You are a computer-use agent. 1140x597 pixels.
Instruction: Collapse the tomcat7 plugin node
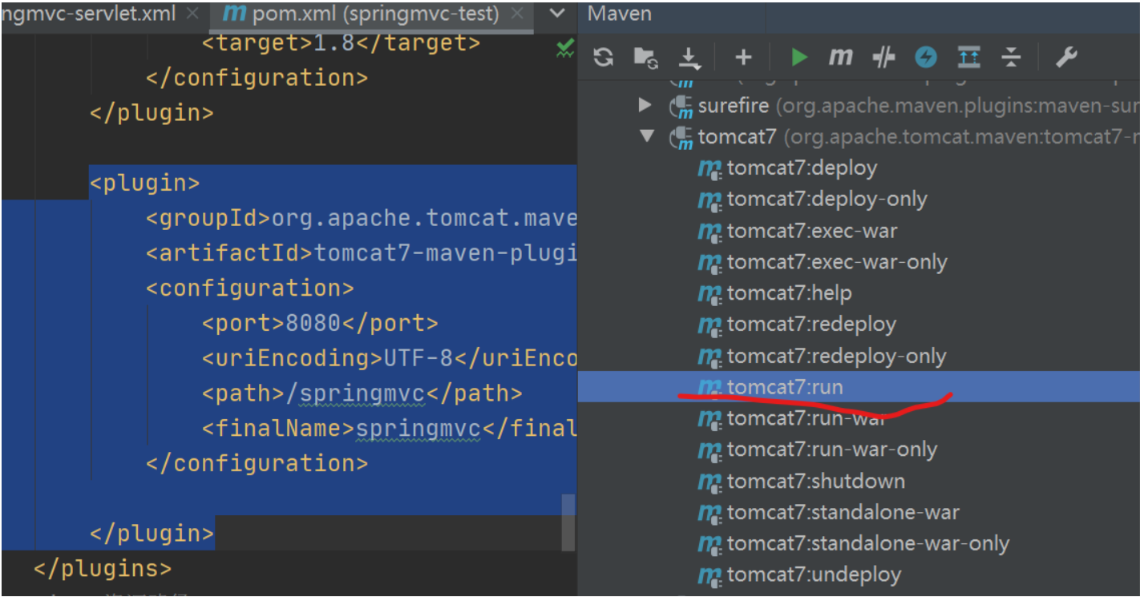[x=647, y=136]
